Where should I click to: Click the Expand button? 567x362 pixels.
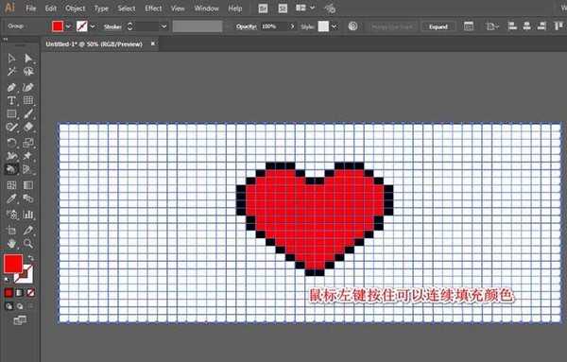(438, 26)
